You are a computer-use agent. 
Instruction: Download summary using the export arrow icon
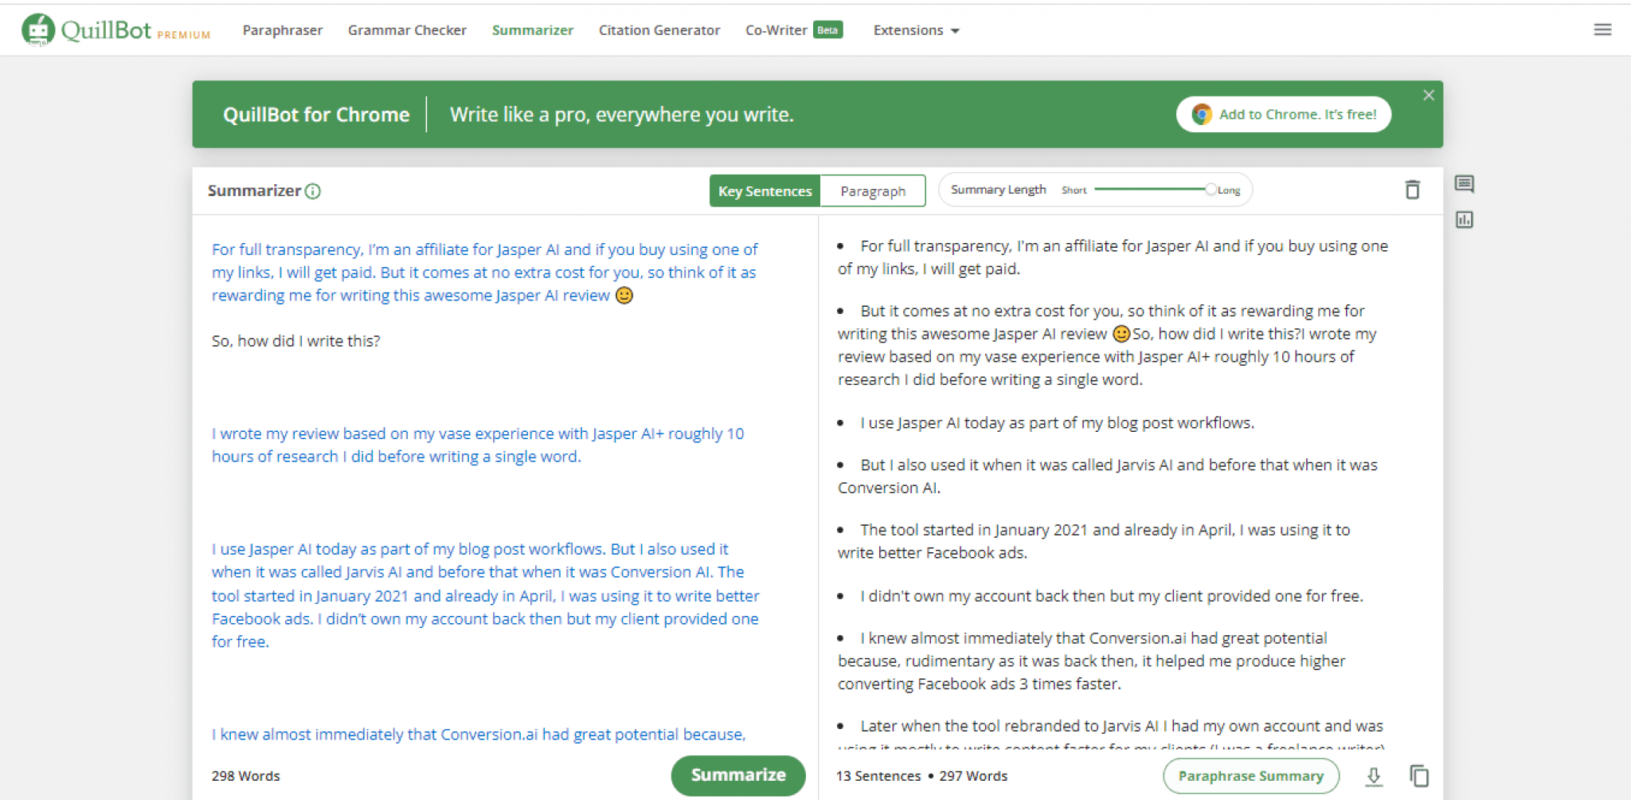click(x=1374, y=776)
